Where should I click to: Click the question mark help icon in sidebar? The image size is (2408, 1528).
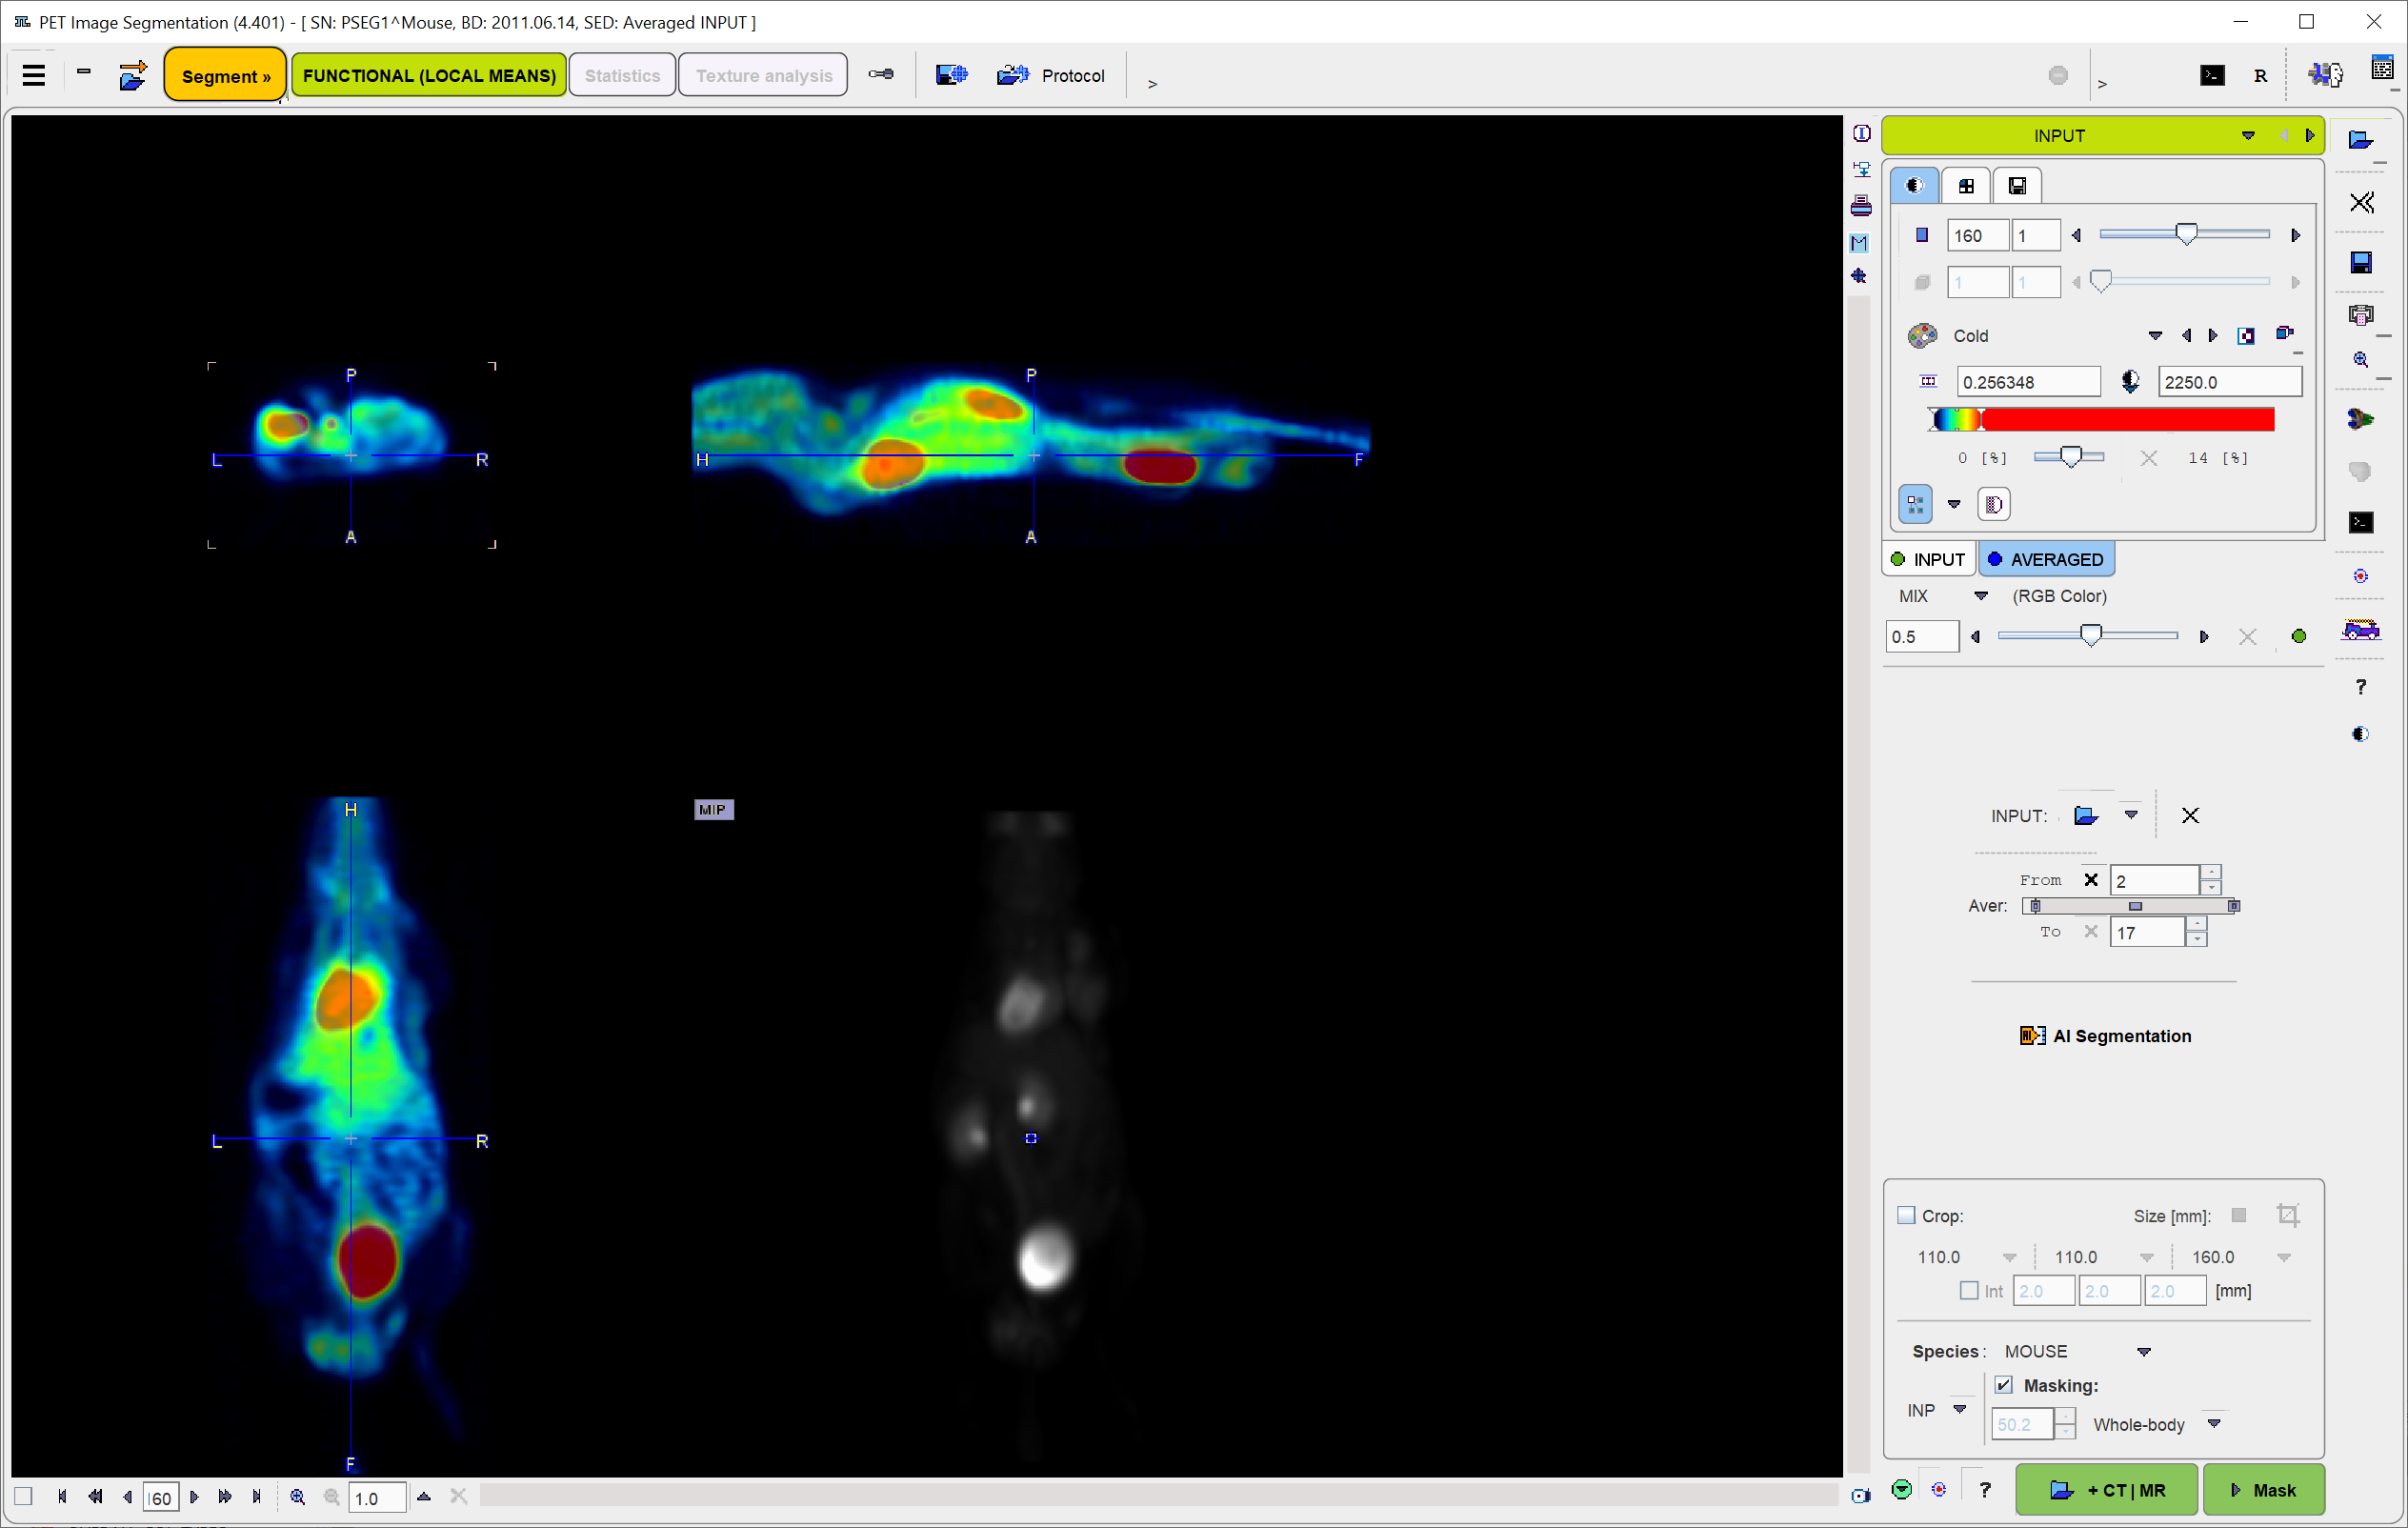(2361, 687)
